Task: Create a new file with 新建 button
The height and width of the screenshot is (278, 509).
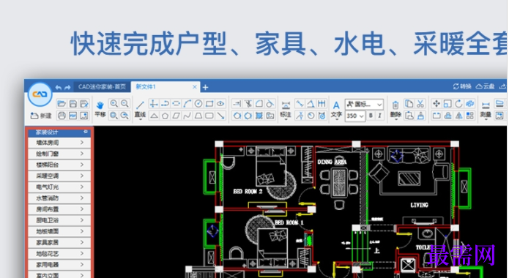Action: pyautogui.click(x=41, y=116)
